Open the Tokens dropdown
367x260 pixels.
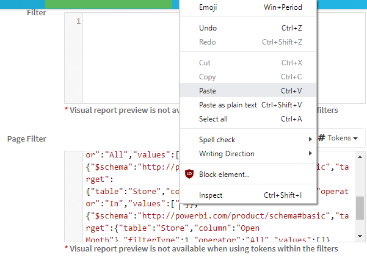coord(339,138)
